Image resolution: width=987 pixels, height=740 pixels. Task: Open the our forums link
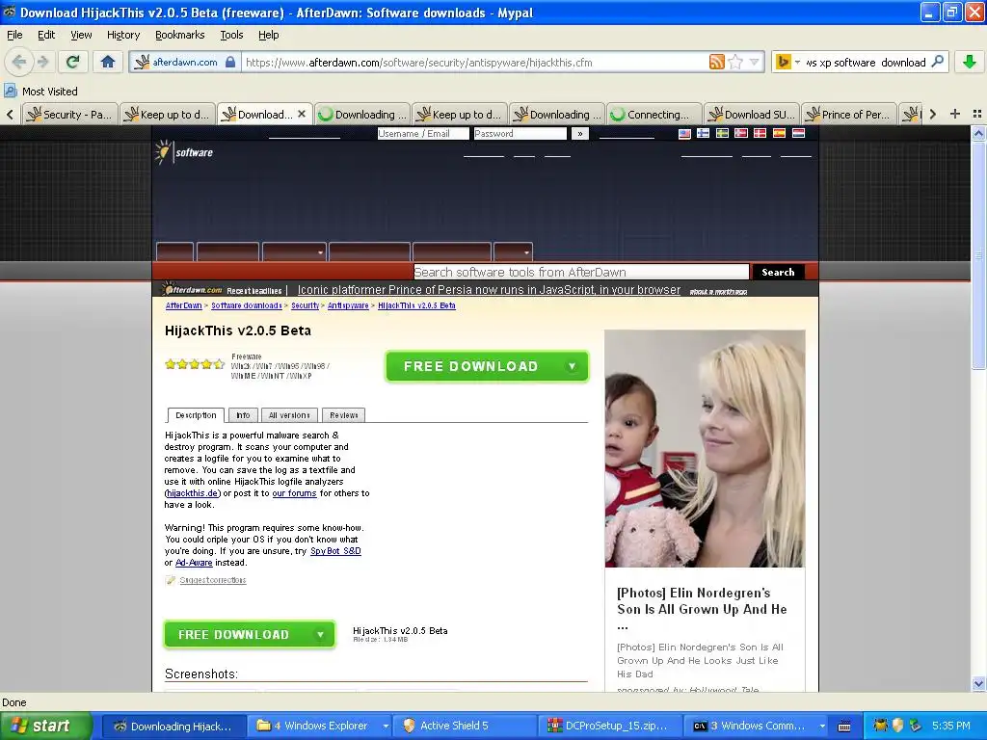tap(294, 493)
